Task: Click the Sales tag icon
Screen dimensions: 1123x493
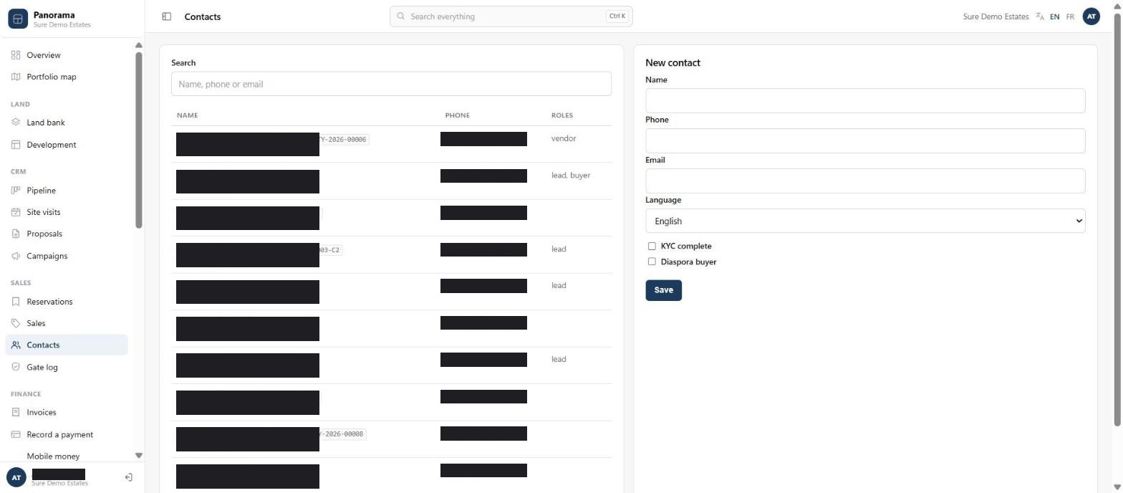Action: pos(16,323)
